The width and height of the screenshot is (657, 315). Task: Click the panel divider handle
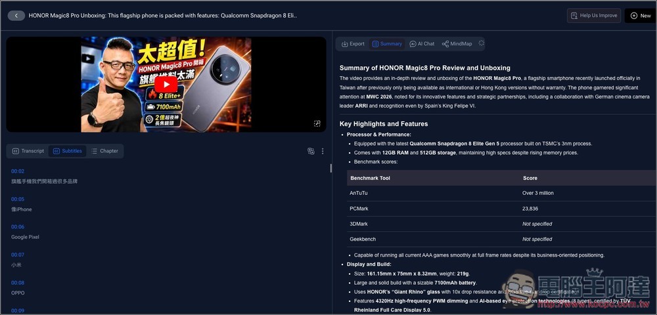point(330,168)
